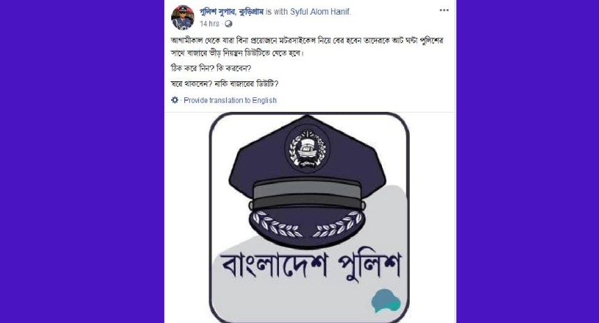Click the বাংলাদেশ পুলিশ text in the image

pos(311,265)
